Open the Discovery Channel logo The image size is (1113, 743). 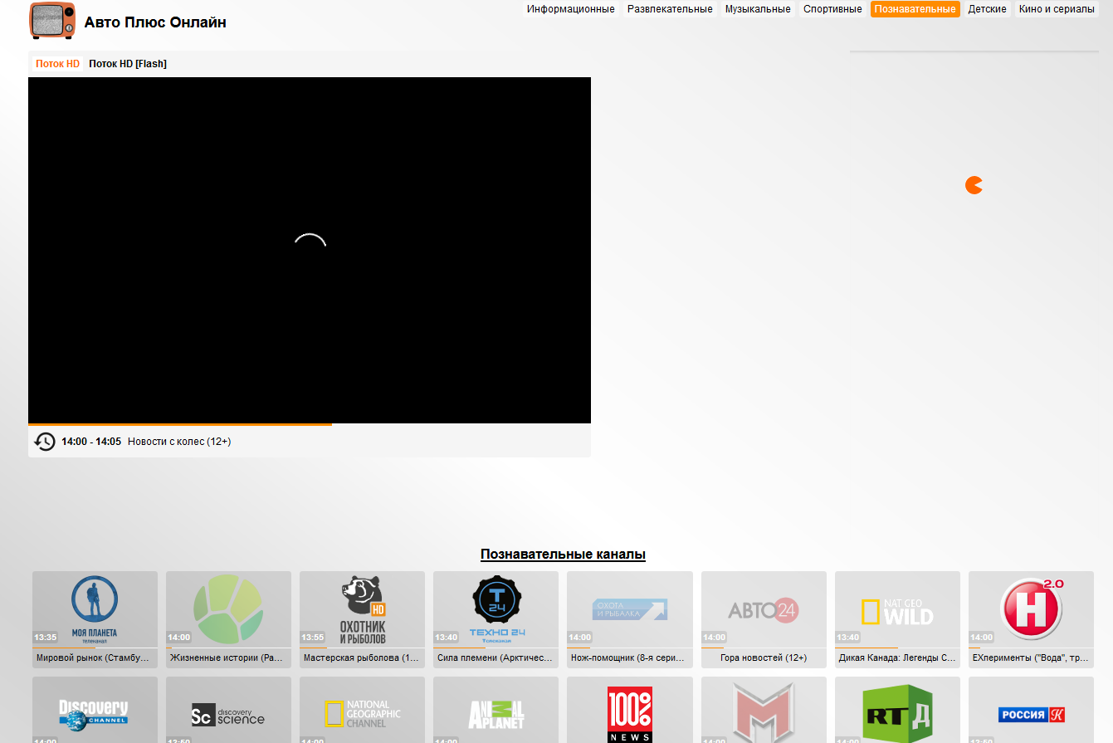[x=94, y=714]
